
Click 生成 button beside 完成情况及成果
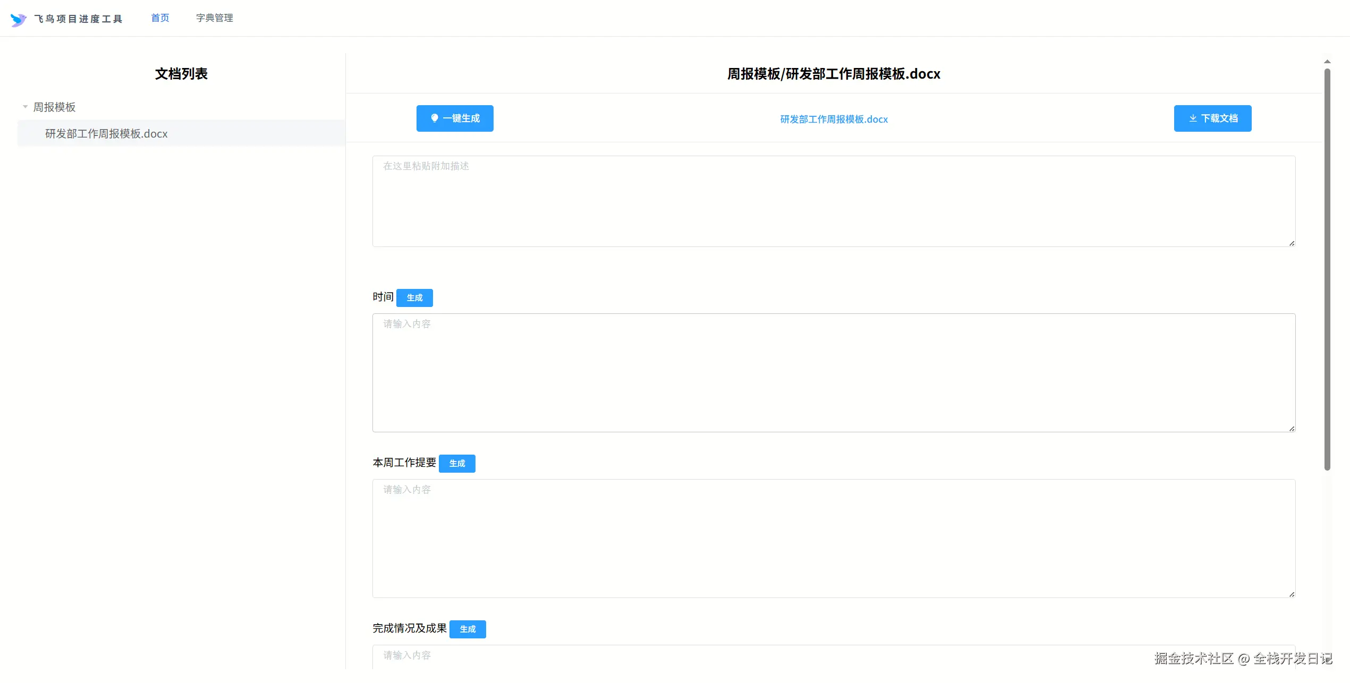click(x=468, y=629)
